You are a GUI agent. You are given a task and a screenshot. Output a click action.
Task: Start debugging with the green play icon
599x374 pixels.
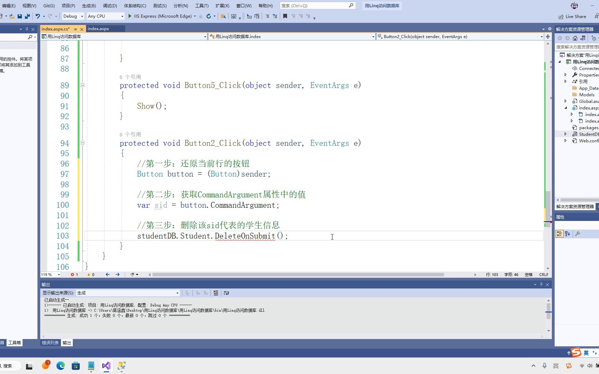pyautogui.click(x=130, y=16)
